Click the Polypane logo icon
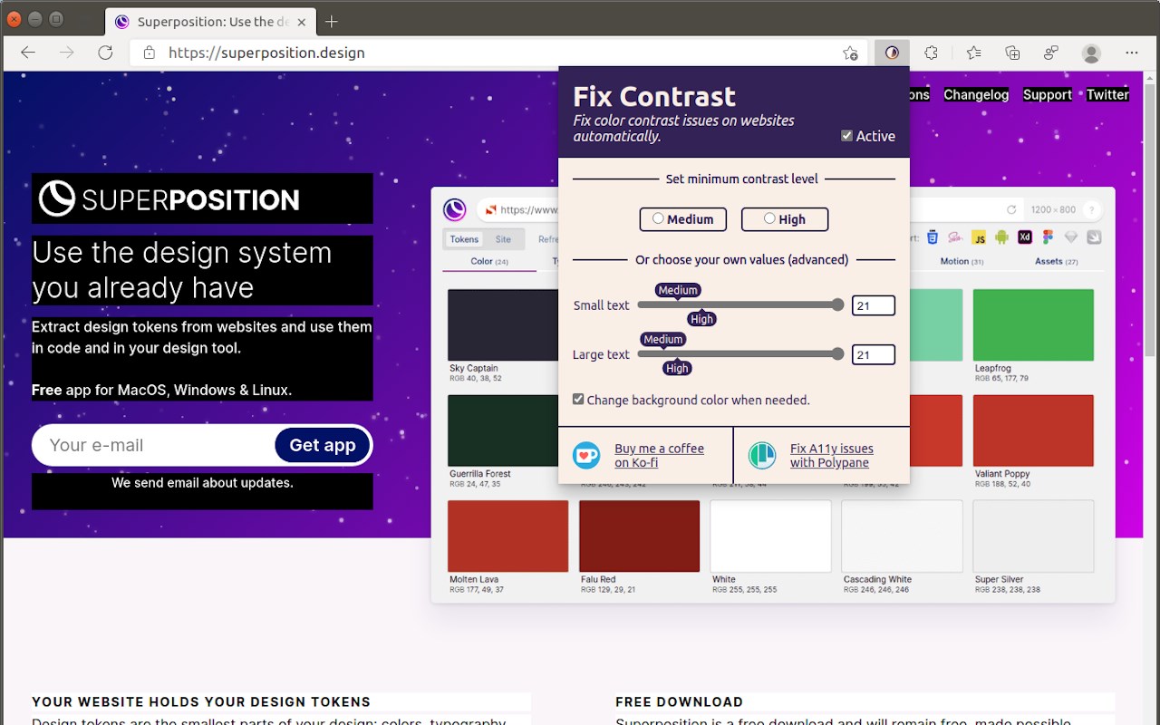 pyautogui.click(x=762, y=455)
